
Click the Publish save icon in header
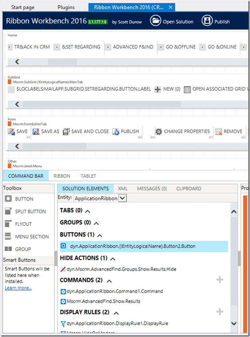click(x=207, y=21)
